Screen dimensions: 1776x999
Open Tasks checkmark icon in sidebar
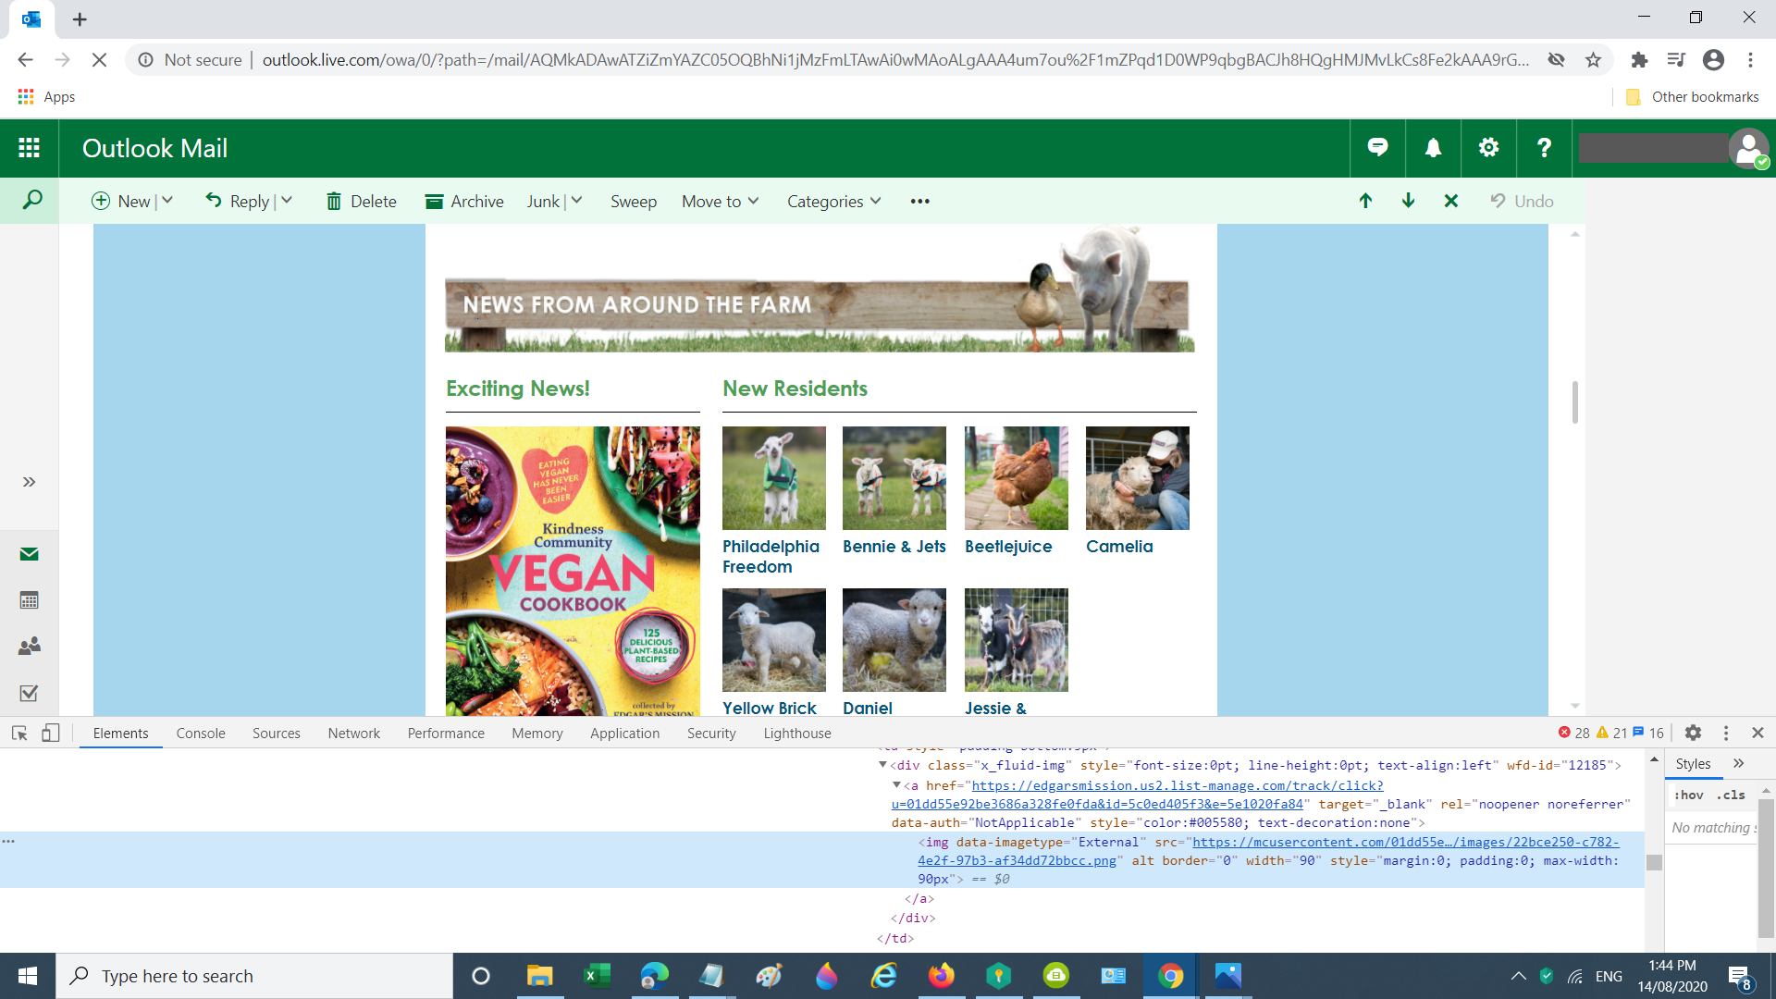[x=29, y=693]
